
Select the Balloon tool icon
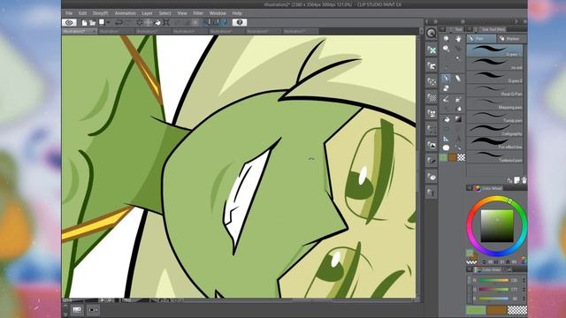point(447,148)
